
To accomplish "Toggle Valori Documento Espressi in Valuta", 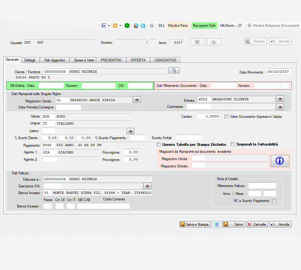I will (226, 117).
